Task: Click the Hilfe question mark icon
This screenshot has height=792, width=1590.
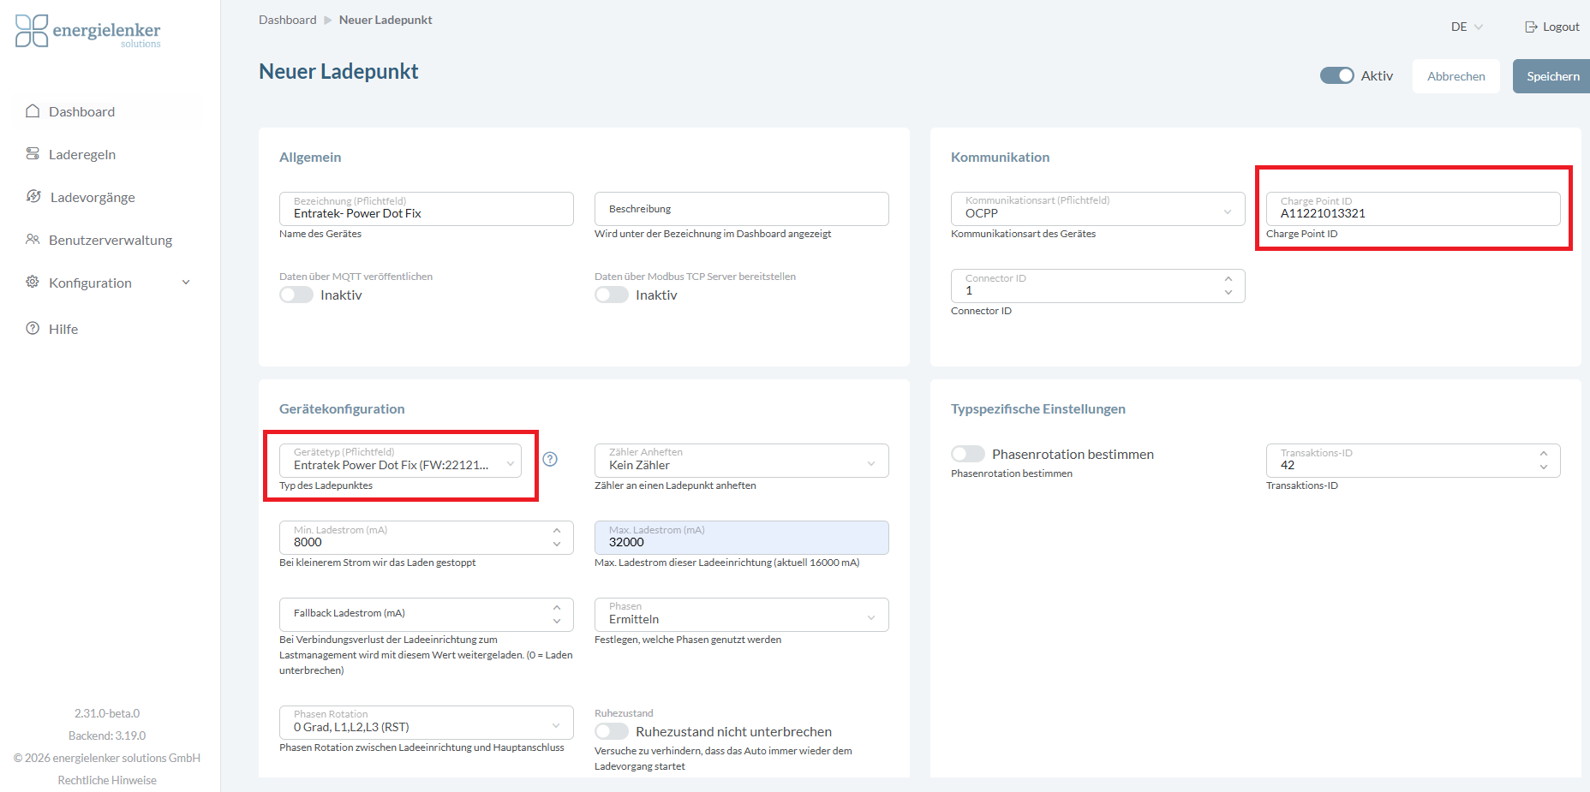Action: tap(33, 329)
